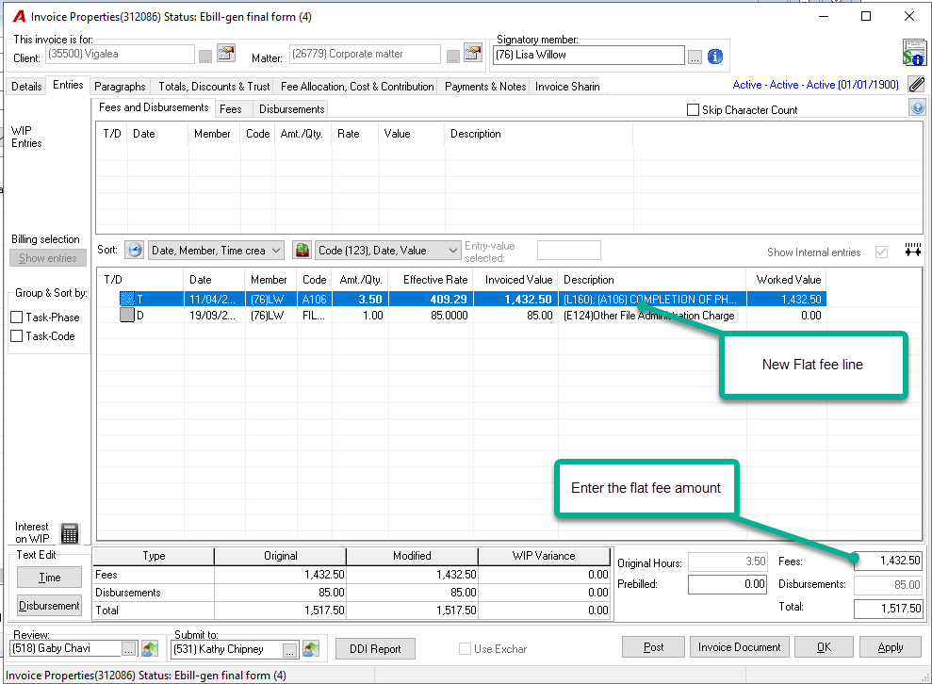Click the ellipsis button beside Kathy Chipney

pos(289,649)
